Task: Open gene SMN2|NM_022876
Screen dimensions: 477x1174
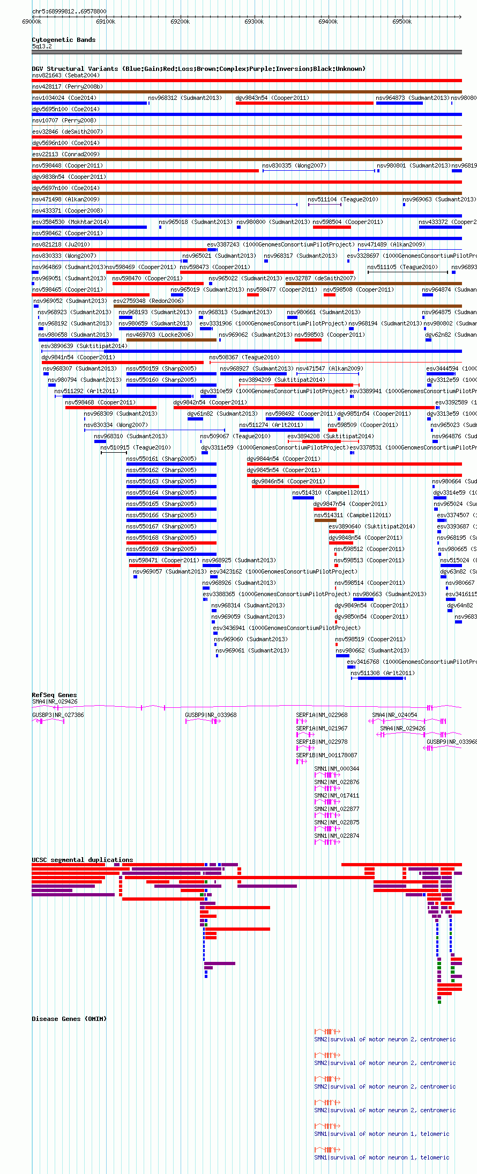Action: pyautogui.click(x=337, y=782)
